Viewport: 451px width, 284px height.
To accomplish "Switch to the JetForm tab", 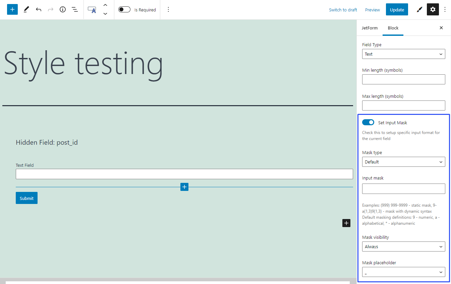I will click(x=370, y=28).
